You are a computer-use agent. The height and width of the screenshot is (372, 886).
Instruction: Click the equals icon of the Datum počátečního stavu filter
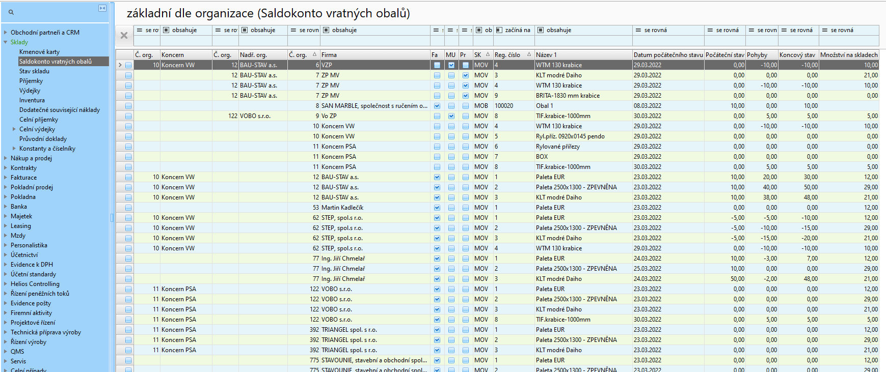[x=638, y=30]
